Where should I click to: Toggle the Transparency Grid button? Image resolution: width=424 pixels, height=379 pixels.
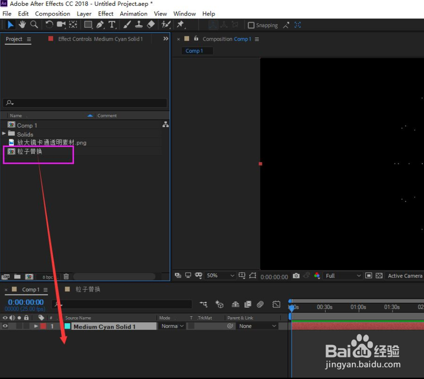[x=379, y=275]
